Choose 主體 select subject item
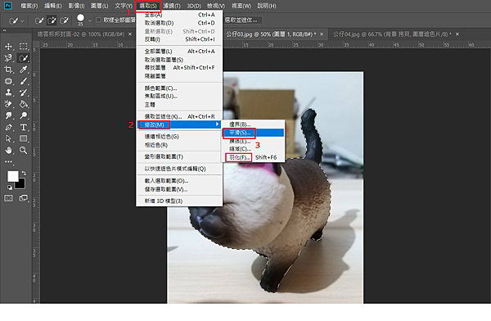 (x=179, y=104)
